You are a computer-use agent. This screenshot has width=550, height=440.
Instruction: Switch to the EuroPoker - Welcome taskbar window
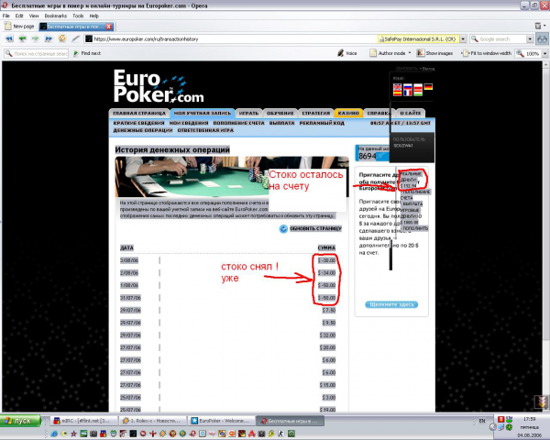[x=221, y=421]
